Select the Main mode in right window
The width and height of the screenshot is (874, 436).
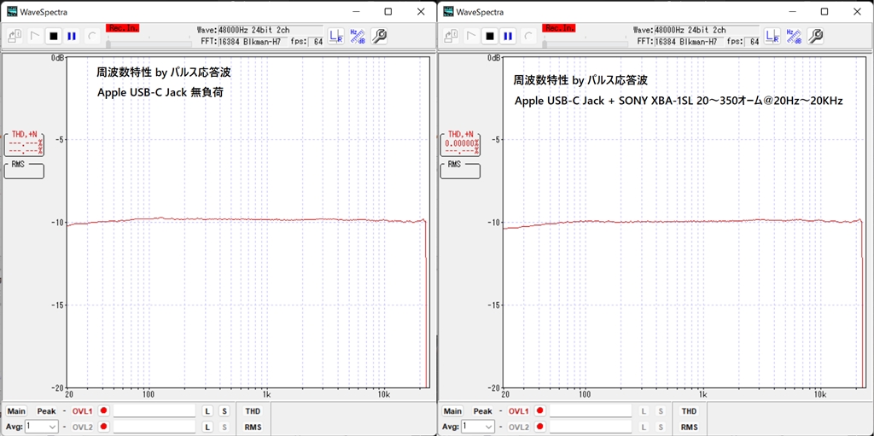tap(452, 411)
